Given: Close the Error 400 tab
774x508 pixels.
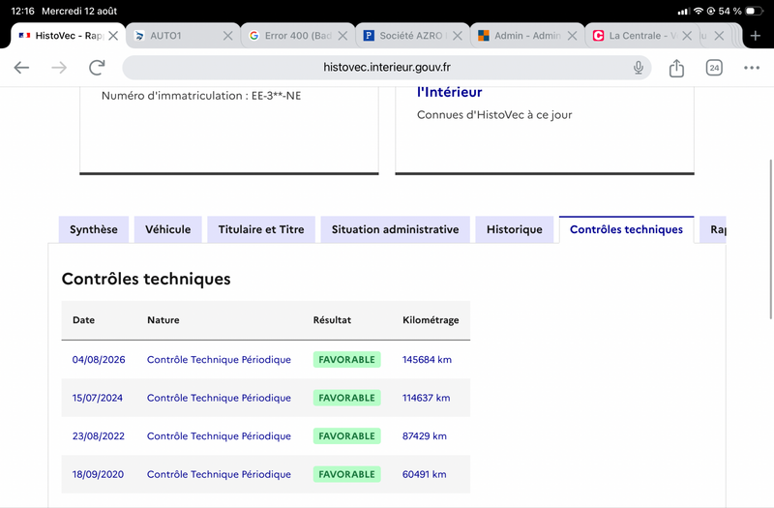Looking at the screenshot, I should pyautogui.click(x=342, y=36).
